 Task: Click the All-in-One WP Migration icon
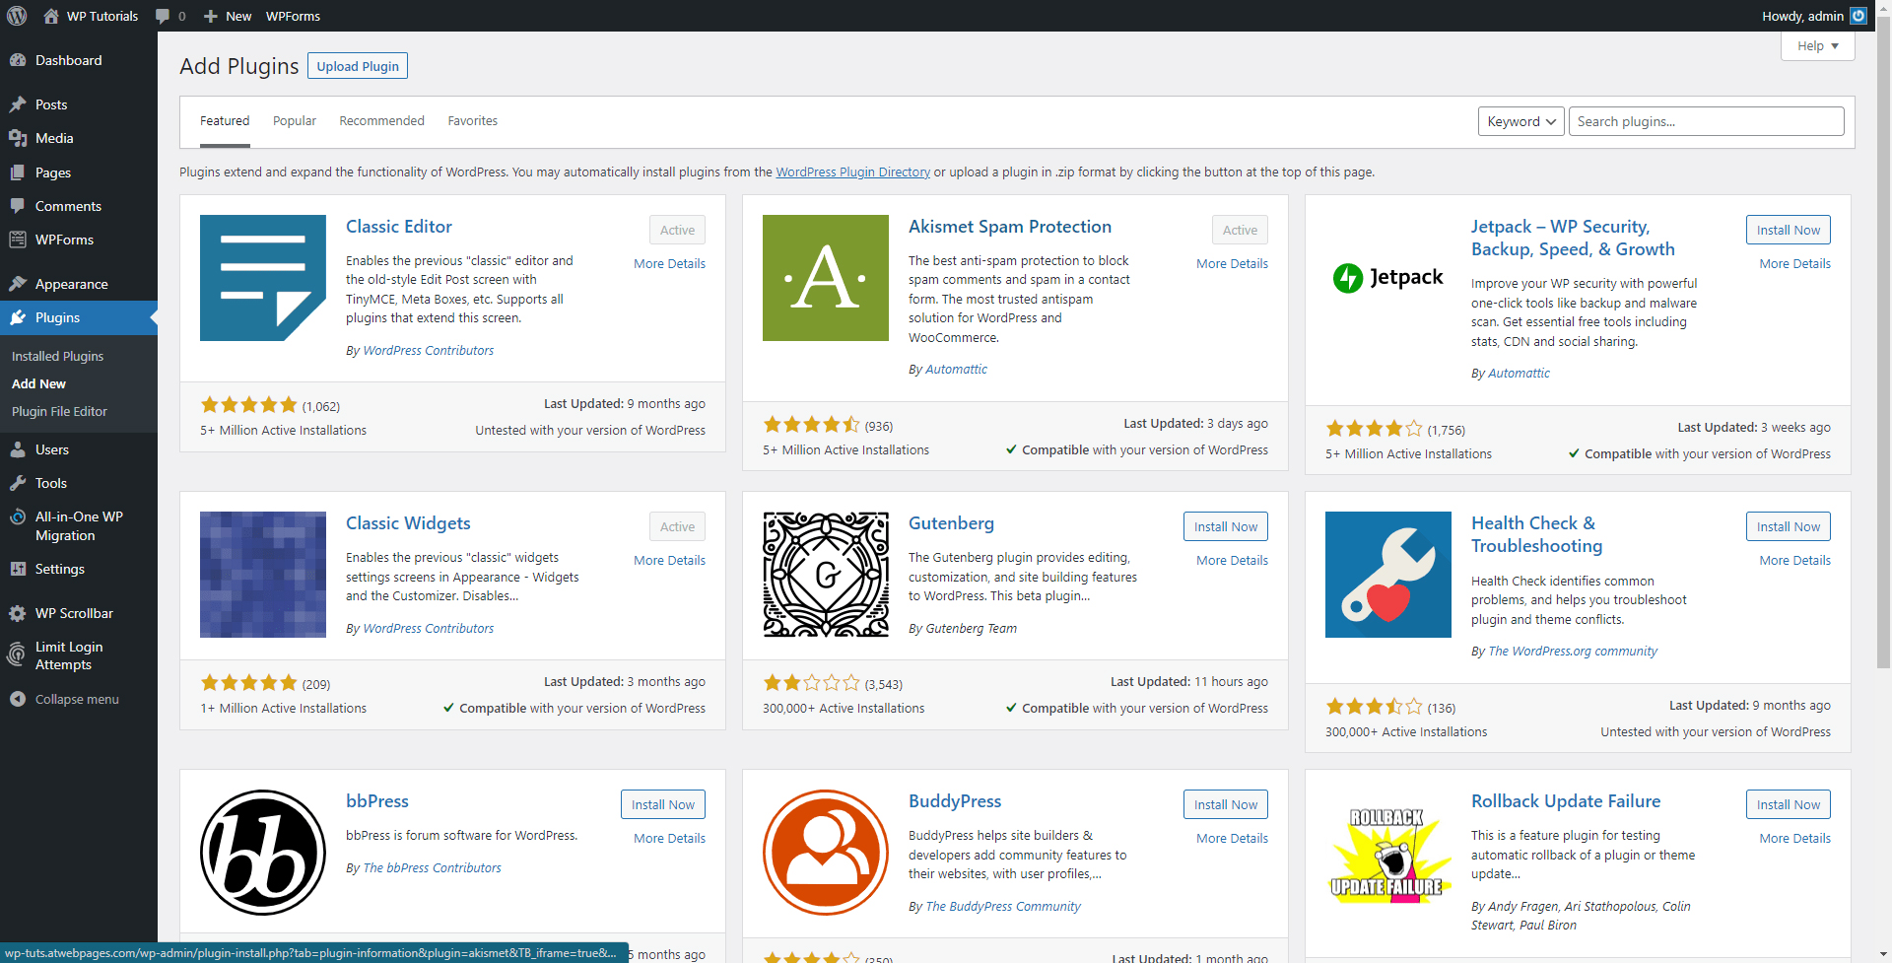tap(18, 516)
